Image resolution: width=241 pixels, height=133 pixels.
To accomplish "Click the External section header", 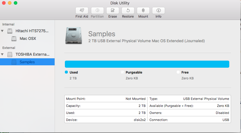I will [x=9, y=48].
